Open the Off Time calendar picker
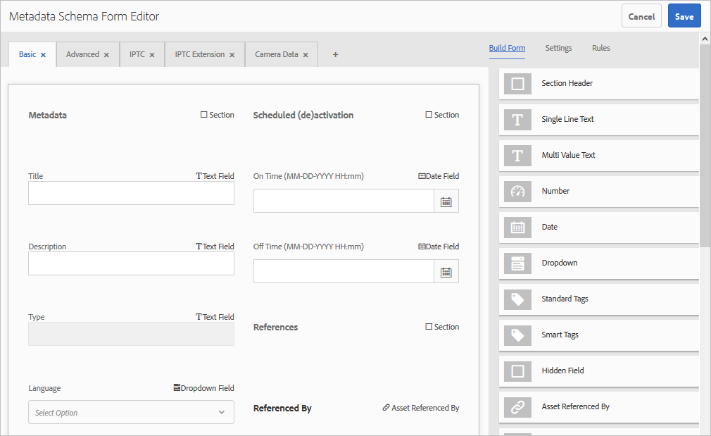 pyautogui.click(x=446, y=272)
